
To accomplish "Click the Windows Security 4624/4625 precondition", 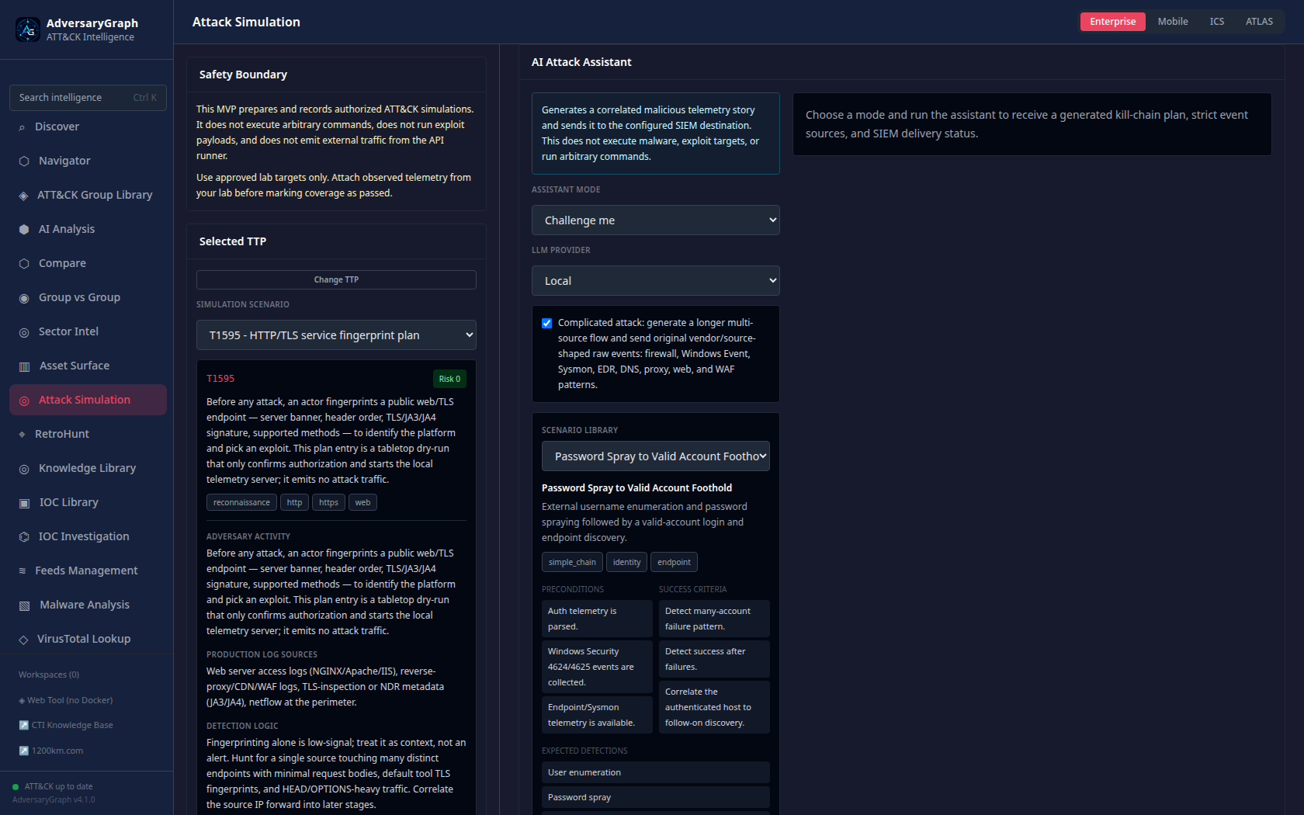I will (x=597, y=668).
